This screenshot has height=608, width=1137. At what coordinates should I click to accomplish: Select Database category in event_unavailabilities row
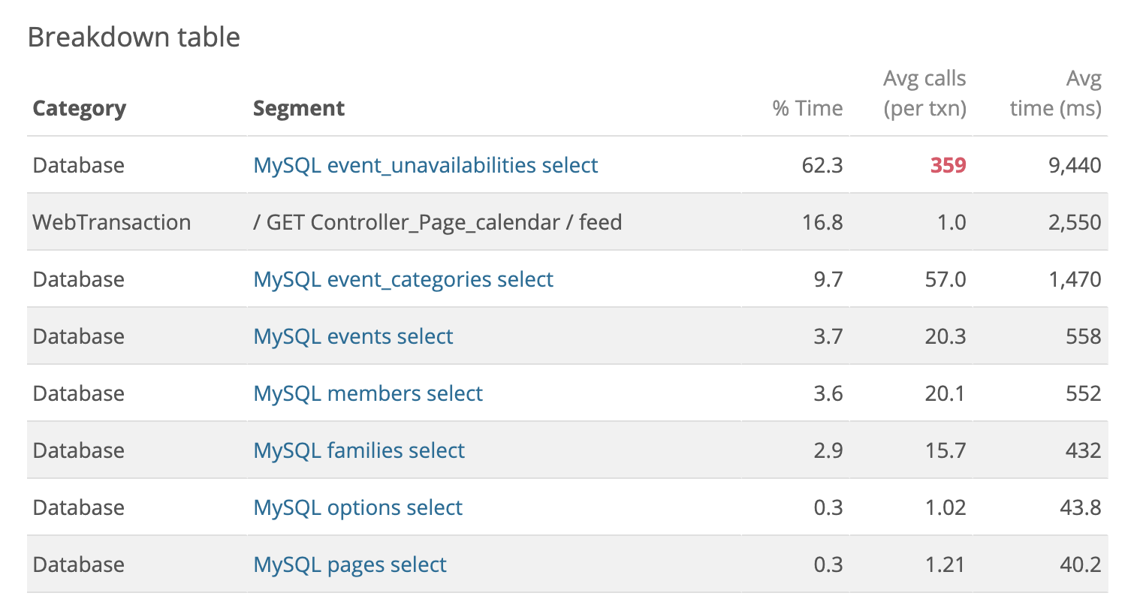(79, 165)
